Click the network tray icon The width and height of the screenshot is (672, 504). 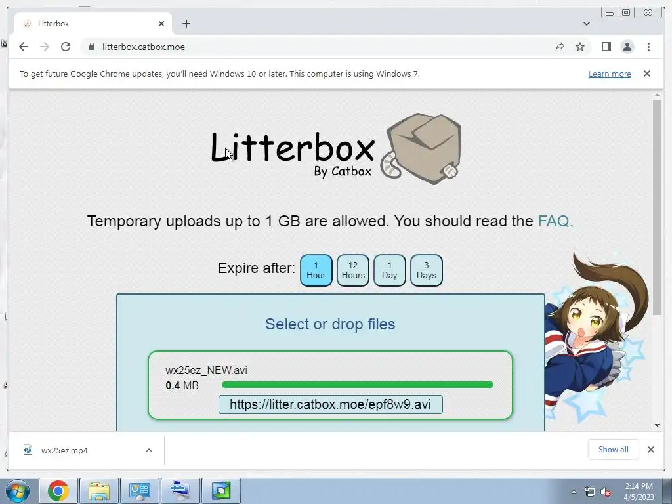[x=590, y=492]
